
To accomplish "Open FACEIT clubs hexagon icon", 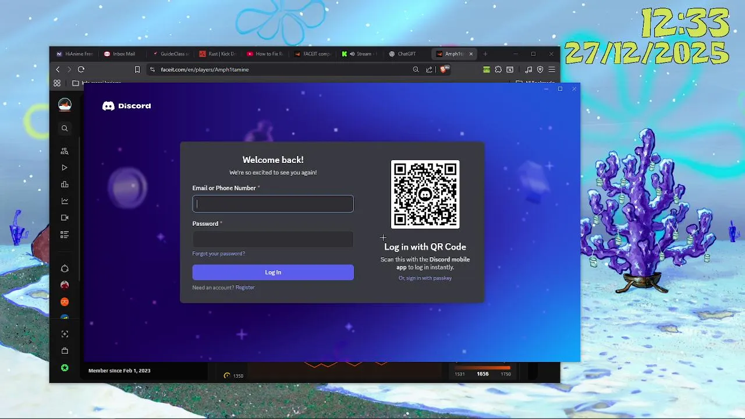I will point(65,268).
